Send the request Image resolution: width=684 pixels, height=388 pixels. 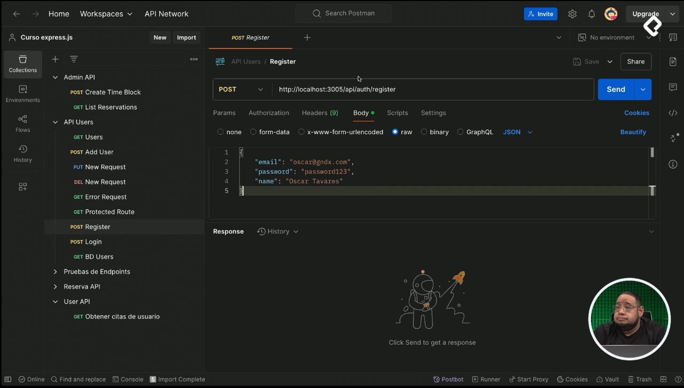click(x=616, y=89)
